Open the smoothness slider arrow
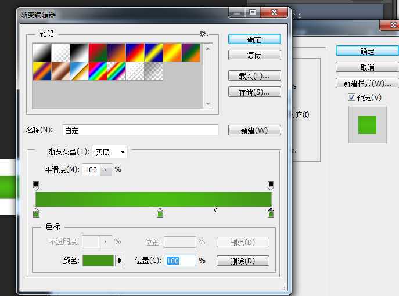 (106, 169)
